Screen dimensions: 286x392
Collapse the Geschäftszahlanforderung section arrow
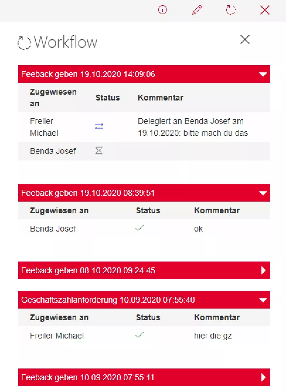coord(263,300)
